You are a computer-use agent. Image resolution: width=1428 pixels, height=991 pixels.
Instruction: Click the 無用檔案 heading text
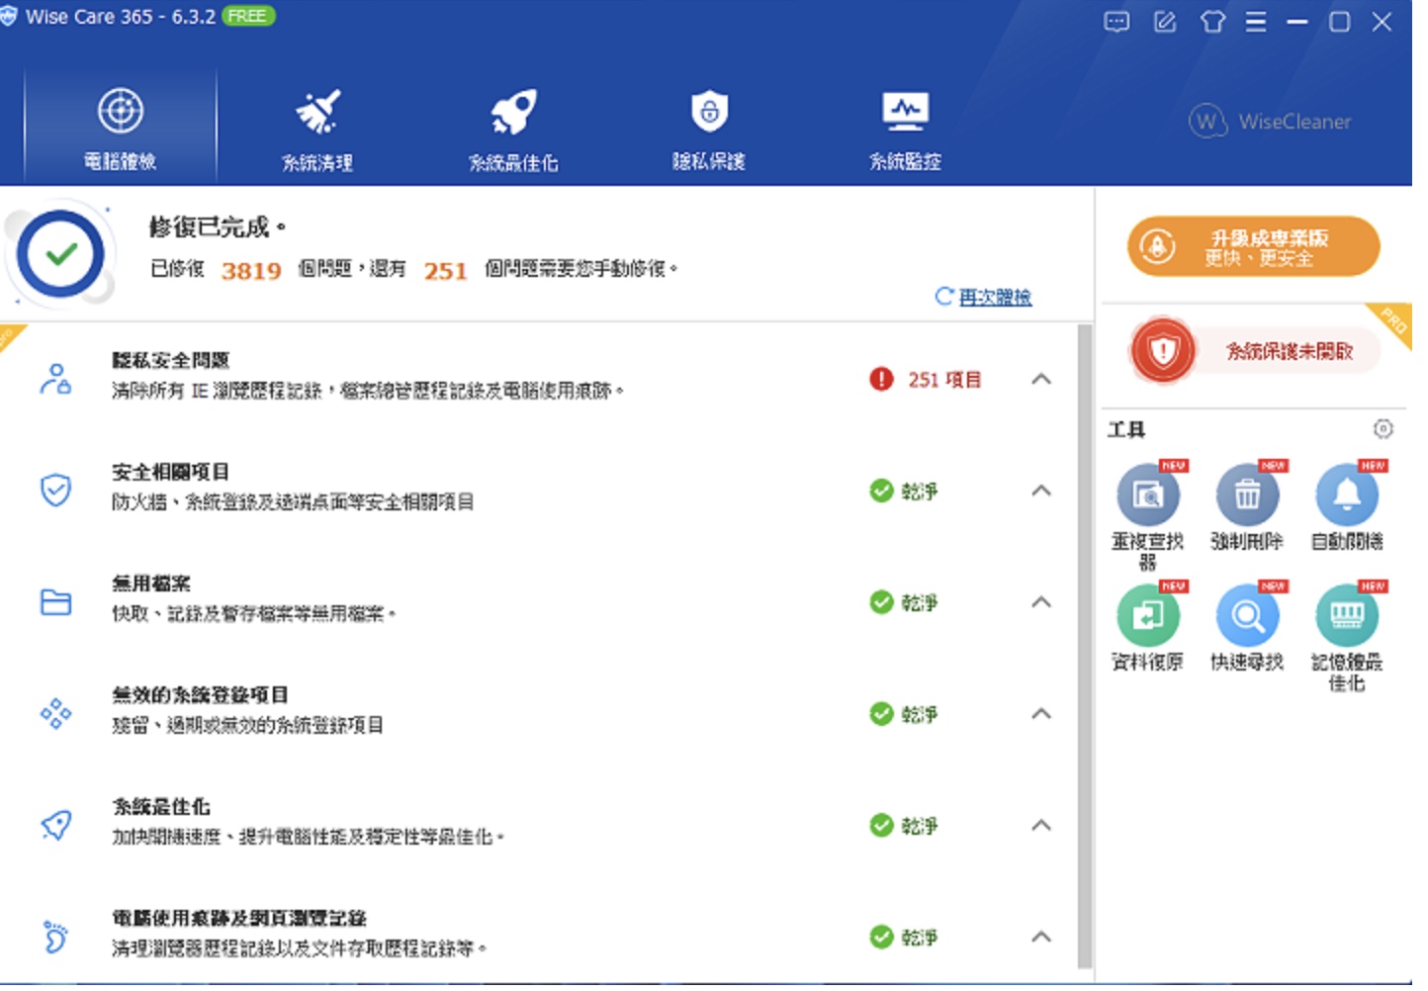coord(150,584)
